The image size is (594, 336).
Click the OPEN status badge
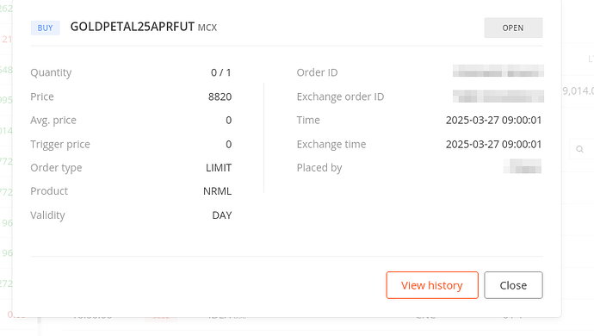coord(513,28)
